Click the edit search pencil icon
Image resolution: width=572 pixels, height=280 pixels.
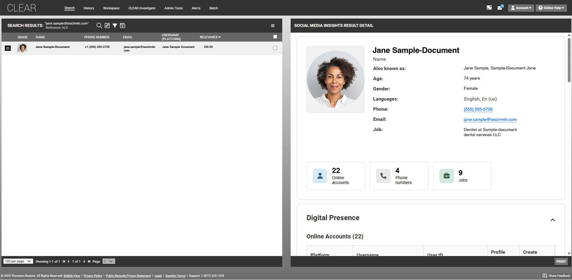pos(107,25)
